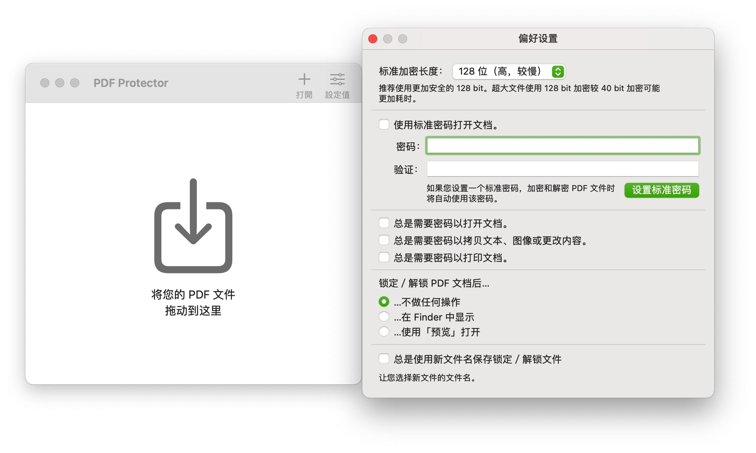This screenshot has width=756, height=453.
Task: Click the 设置标准密码 green button
Action: click(x=661, y=190)
